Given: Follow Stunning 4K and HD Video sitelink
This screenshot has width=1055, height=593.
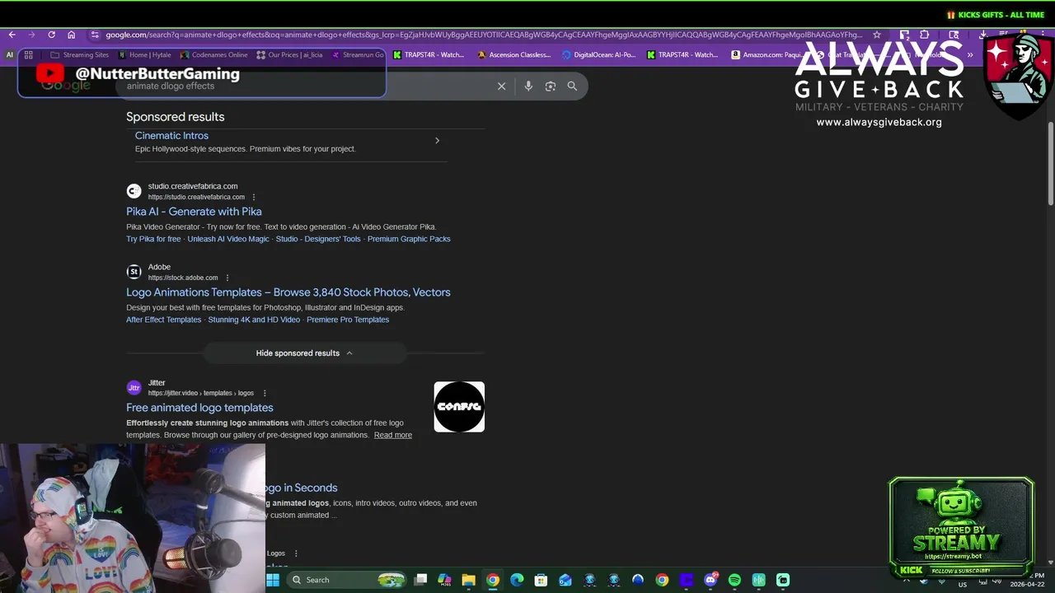Looking at the screenshot, I should 254,320.
